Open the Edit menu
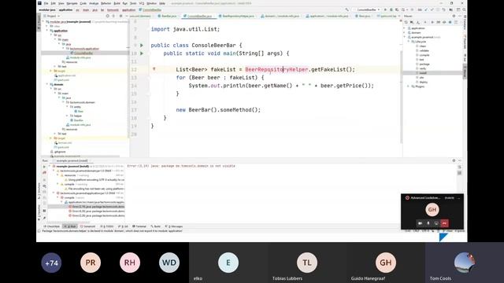 pyautogui.click(x=53, y=3)
